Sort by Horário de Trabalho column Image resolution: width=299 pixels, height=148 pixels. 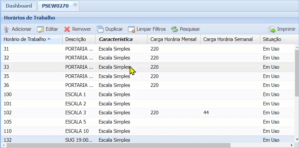pos(25,39)
